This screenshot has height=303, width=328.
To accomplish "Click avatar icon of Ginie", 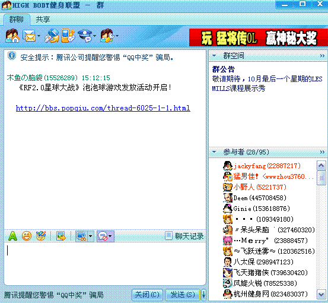I will coord(228,209).
